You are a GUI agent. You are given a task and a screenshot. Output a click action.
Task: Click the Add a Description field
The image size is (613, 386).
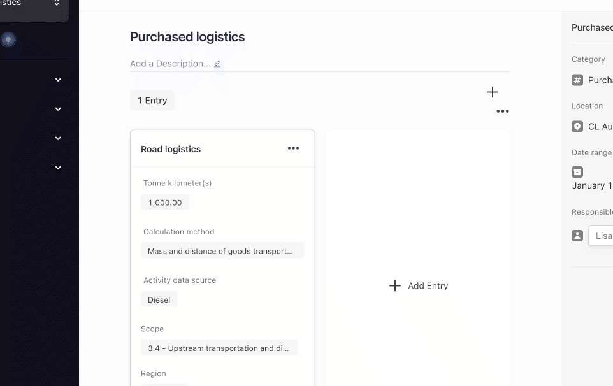pos(320,64)
